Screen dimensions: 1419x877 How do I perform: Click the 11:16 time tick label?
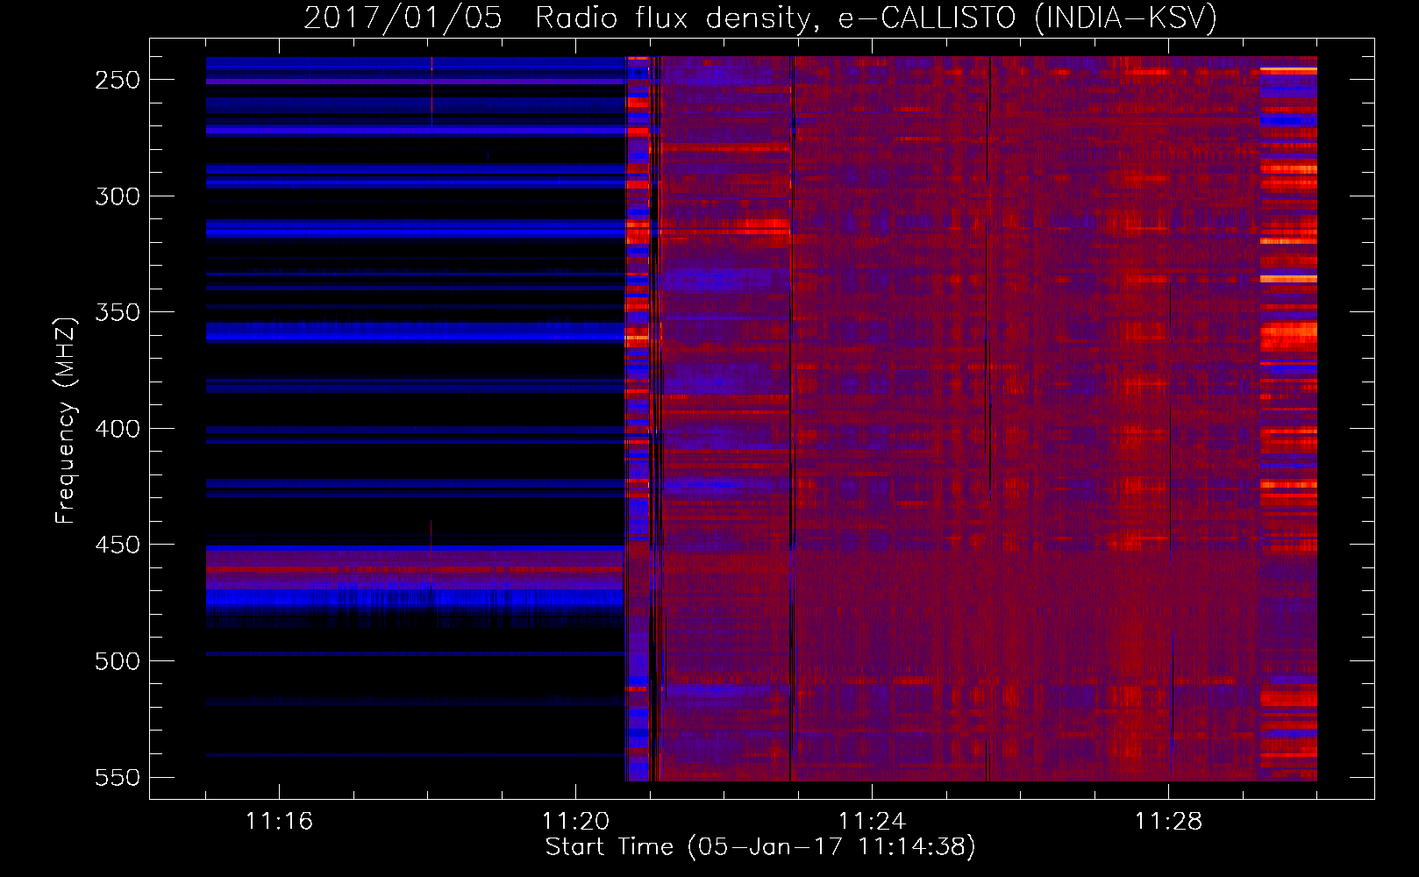pyautogui.click(x=279, y=822)
